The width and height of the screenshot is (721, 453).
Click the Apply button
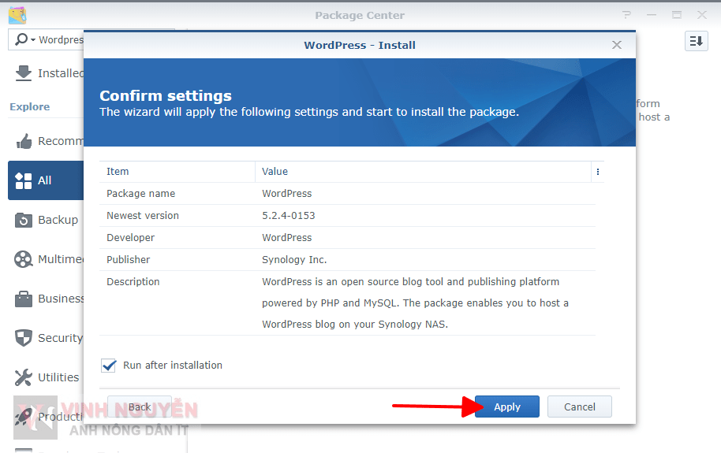[x=506, y=407]
